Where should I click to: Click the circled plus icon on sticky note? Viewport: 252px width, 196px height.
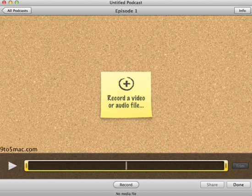(126, 84)
